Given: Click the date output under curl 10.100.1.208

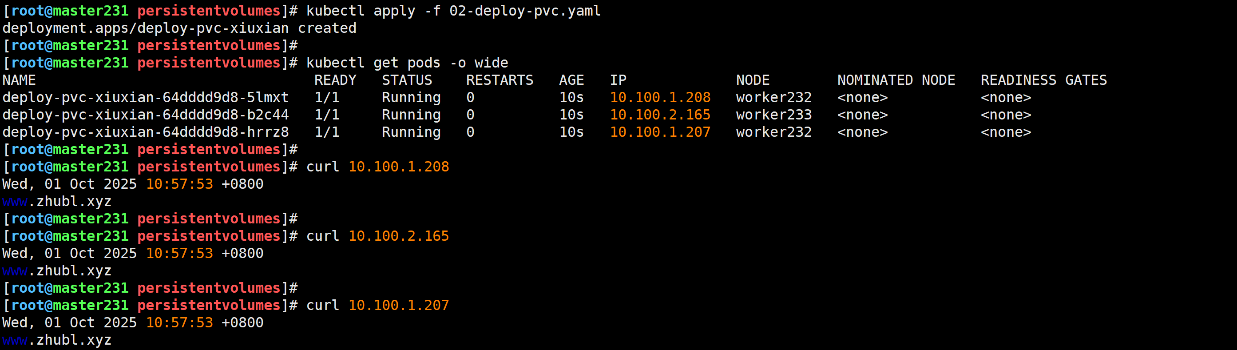Looking at the screenshot, I should point(133,184).
